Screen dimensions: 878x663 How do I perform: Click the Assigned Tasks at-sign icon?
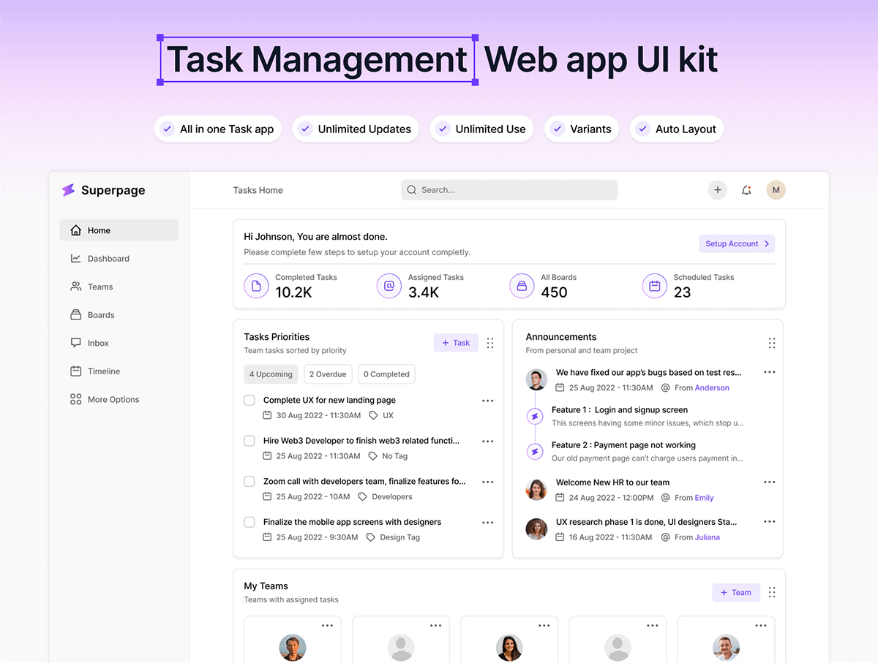[x=389, y=286]
